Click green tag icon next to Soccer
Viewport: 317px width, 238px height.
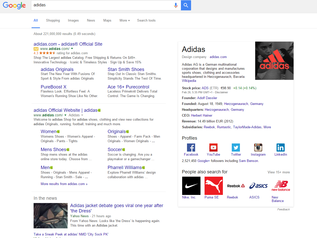123,150
